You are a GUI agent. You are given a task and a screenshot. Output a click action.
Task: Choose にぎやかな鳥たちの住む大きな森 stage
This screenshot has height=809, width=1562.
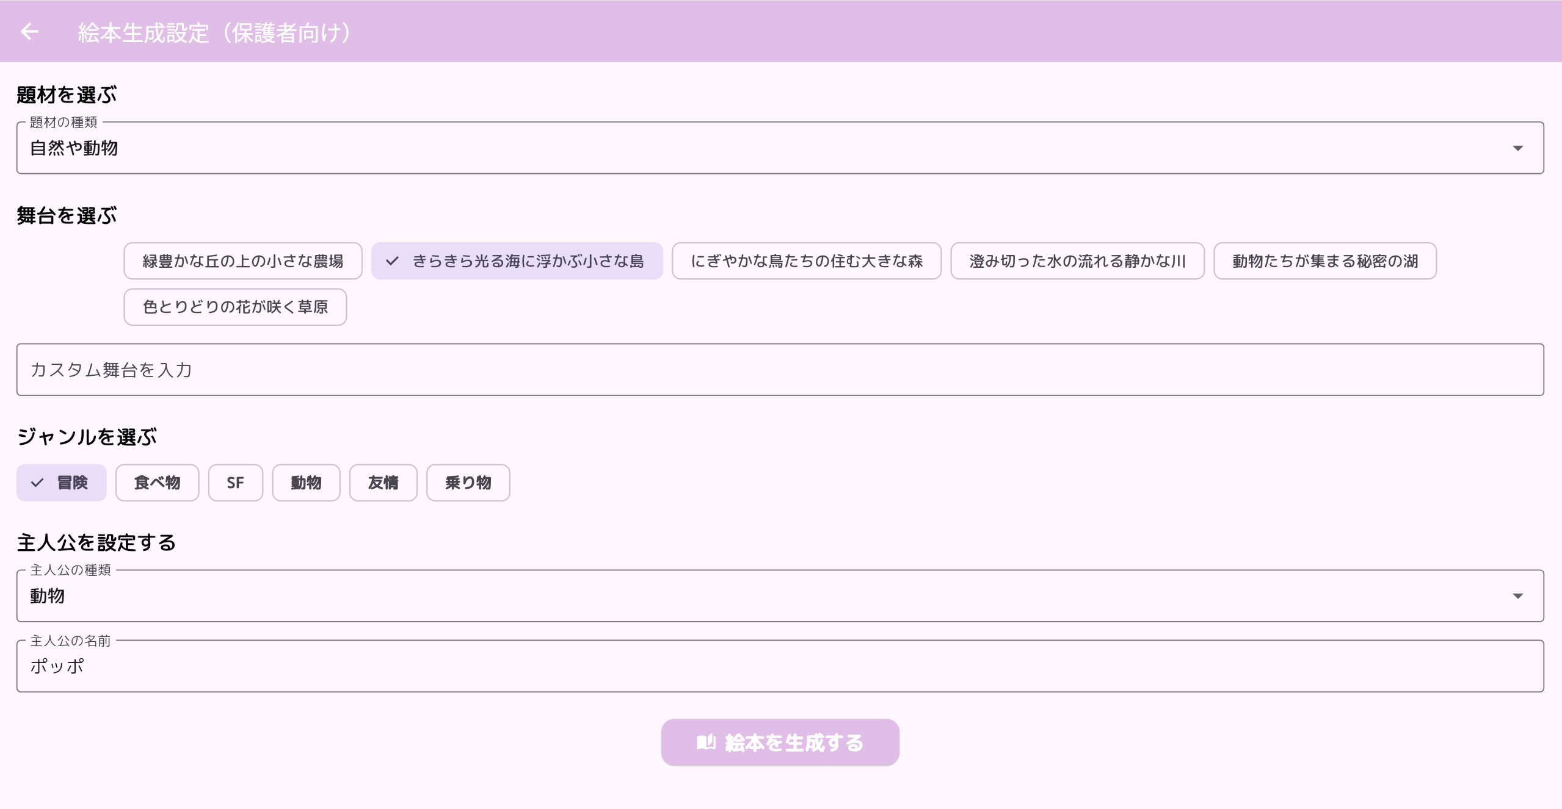click(806, 261)
